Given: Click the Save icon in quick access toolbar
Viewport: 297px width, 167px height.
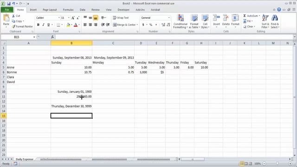Looking at the screenshot, I should (9, 4).
